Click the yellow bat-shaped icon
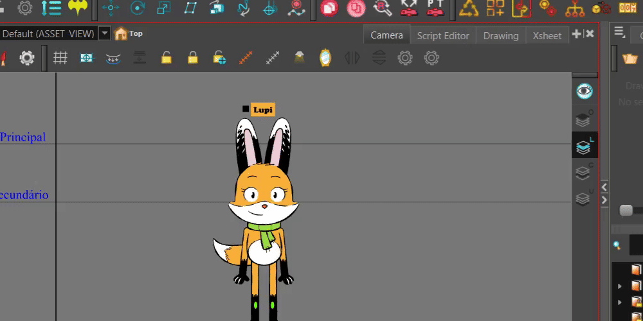Viewport: 643px width, 321px height. pos(78,8)
